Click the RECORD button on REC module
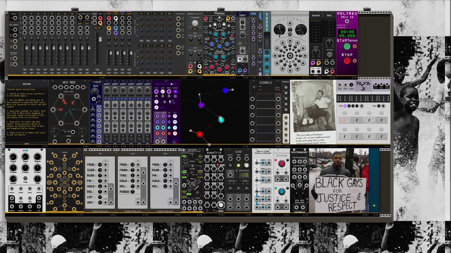 pos(330,55)
